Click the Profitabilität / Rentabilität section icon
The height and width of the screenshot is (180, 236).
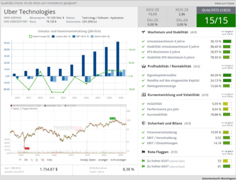click(x=144, y=66)
